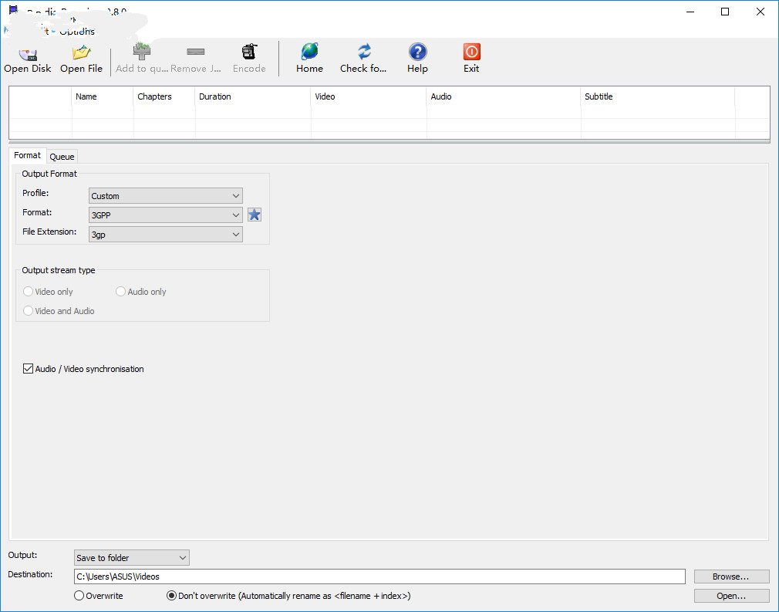
Task: Click the Open Disk toolbar icon
Action: pos(28,53)
